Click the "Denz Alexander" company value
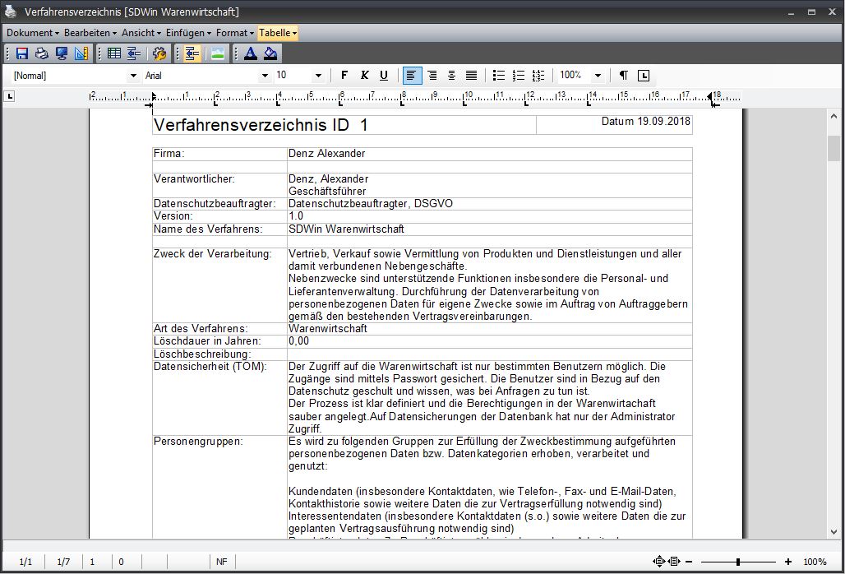The width and height of the screenshot is (845, 574). [326, 154]
